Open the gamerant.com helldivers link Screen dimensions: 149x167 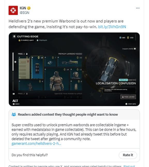(x=36, y=144)
